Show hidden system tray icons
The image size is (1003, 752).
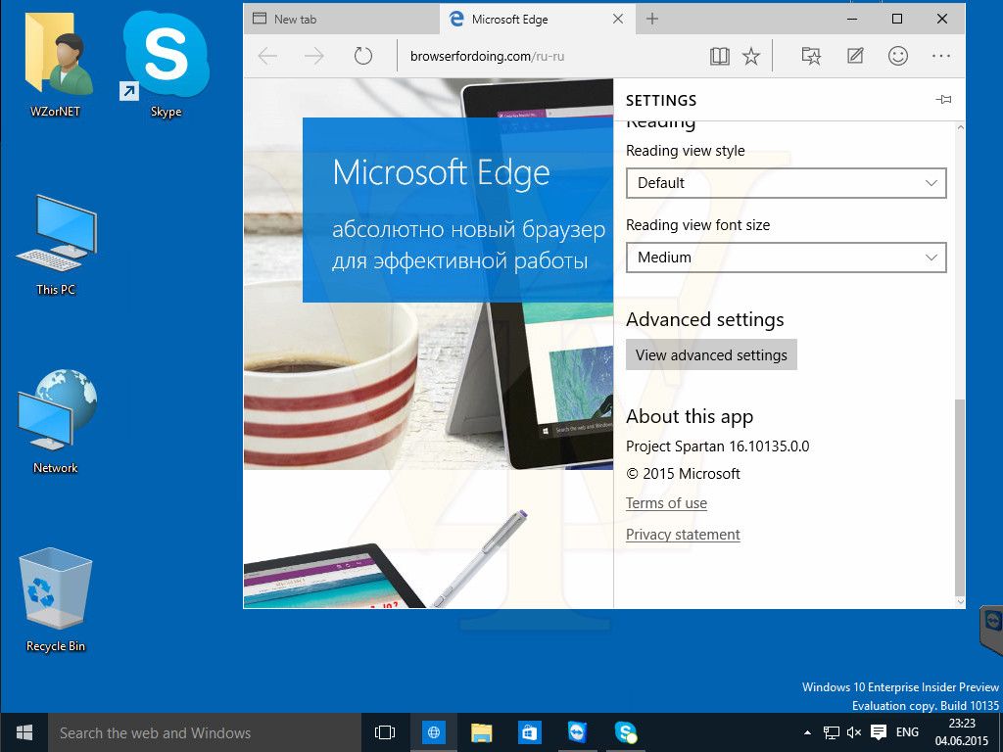click(807, 732)
